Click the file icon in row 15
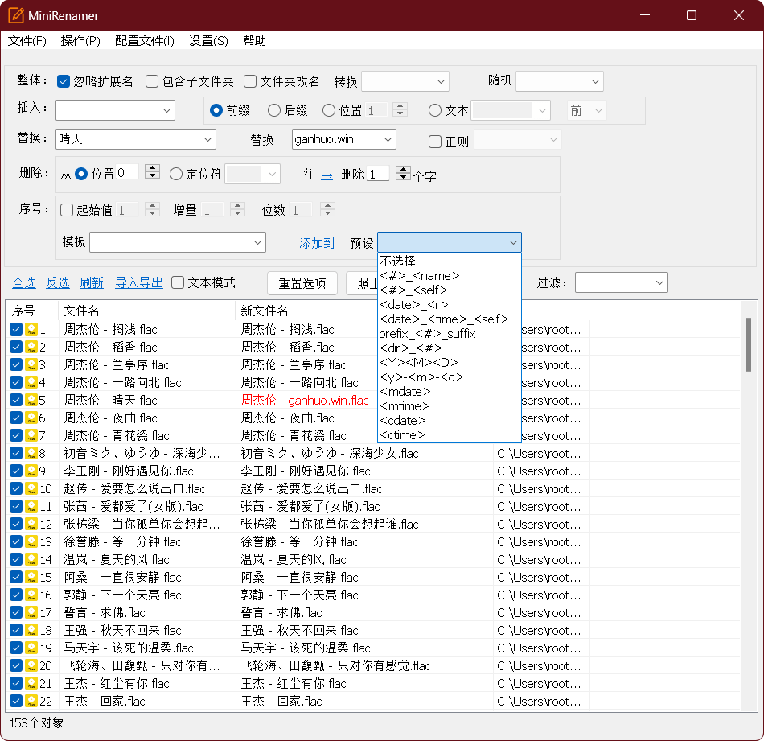Screen dimensions: 764x741 pyautogui.click(x=31, y=577)
